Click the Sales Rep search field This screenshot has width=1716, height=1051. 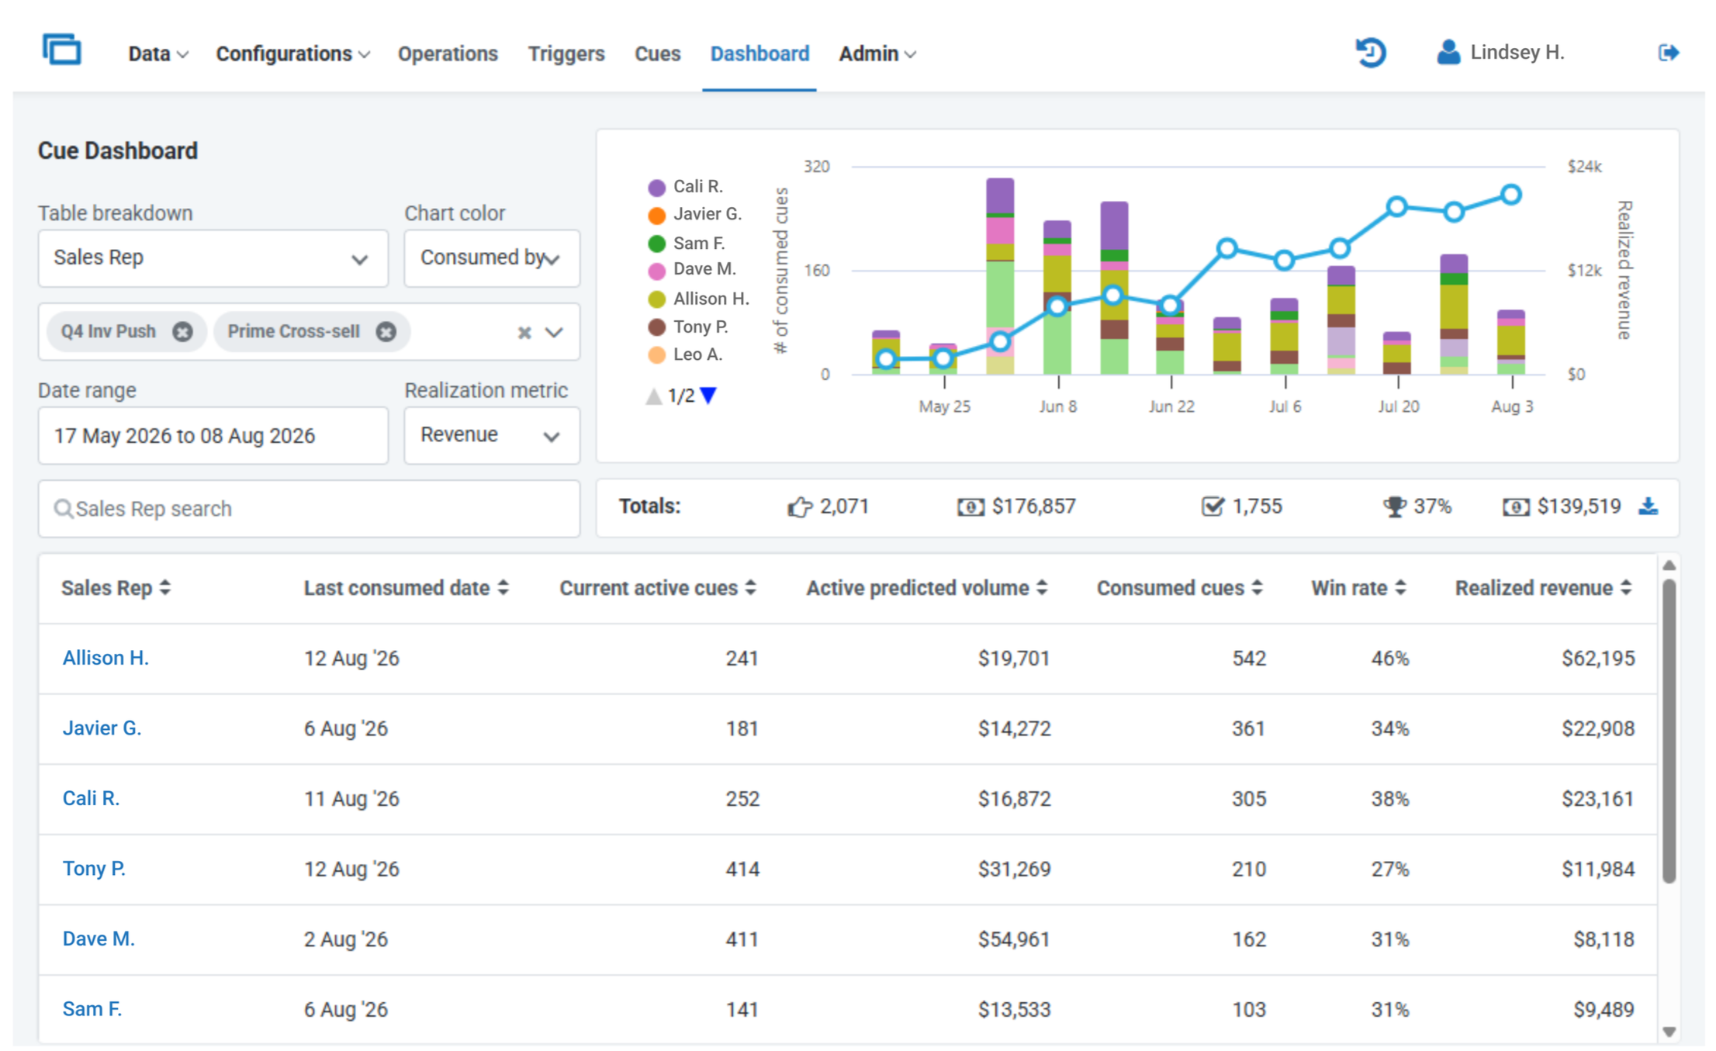tap(309, 509)
